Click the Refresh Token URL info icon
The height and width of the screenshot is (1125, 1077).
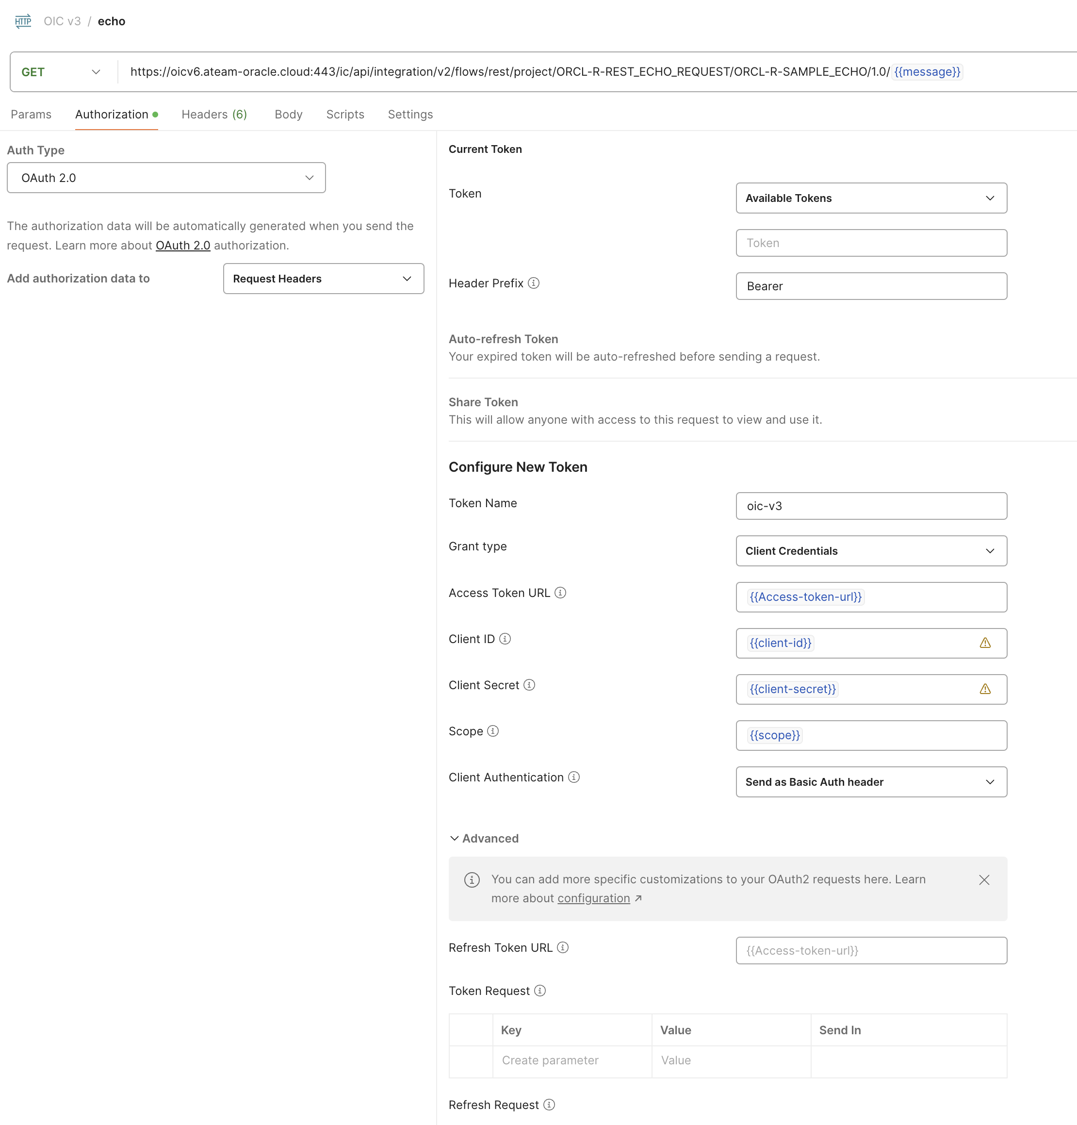[x=563, y=947]
